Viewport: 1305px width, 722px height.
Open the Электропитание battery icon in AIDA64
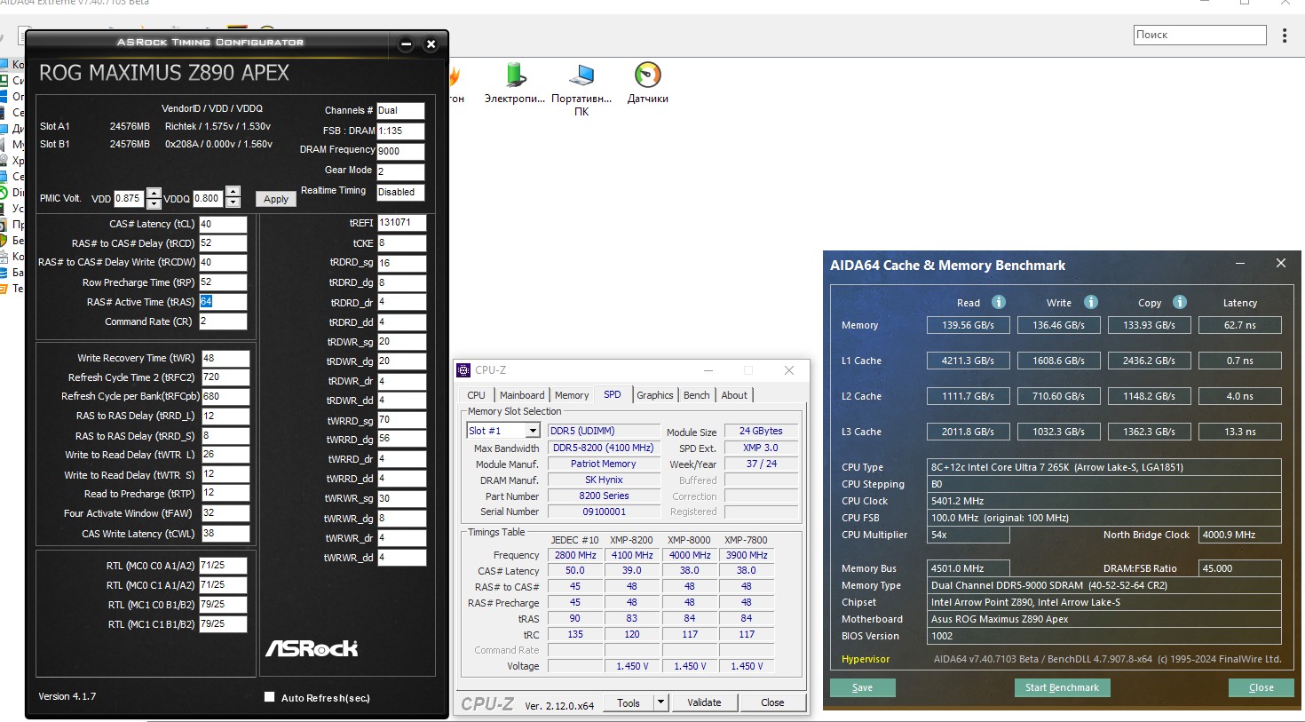point(515,83)
